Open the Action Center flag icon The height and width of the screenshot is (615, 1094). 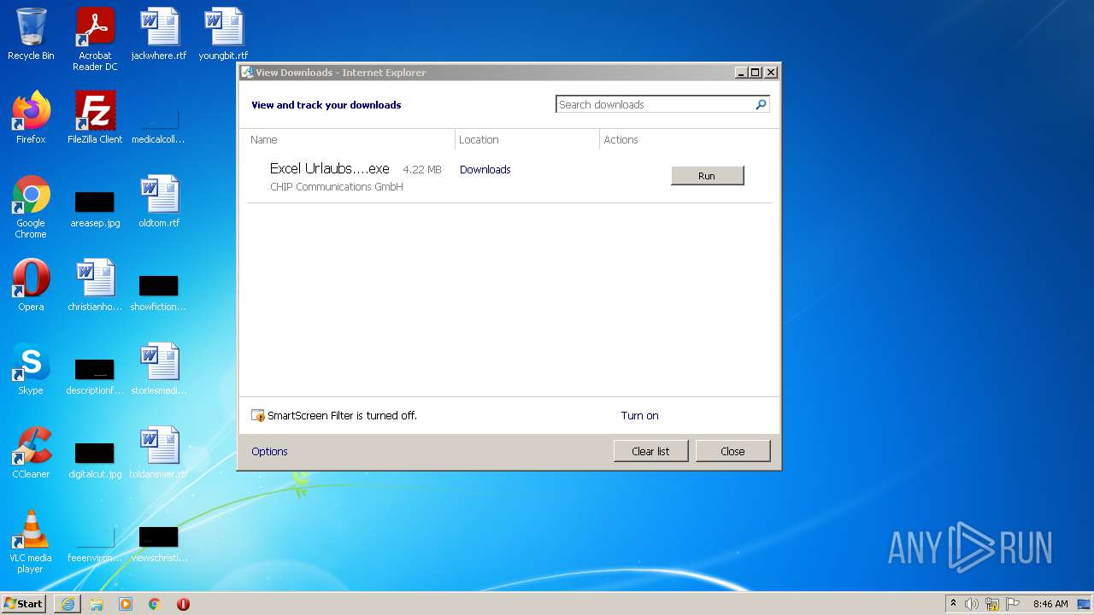point(1013,604)
